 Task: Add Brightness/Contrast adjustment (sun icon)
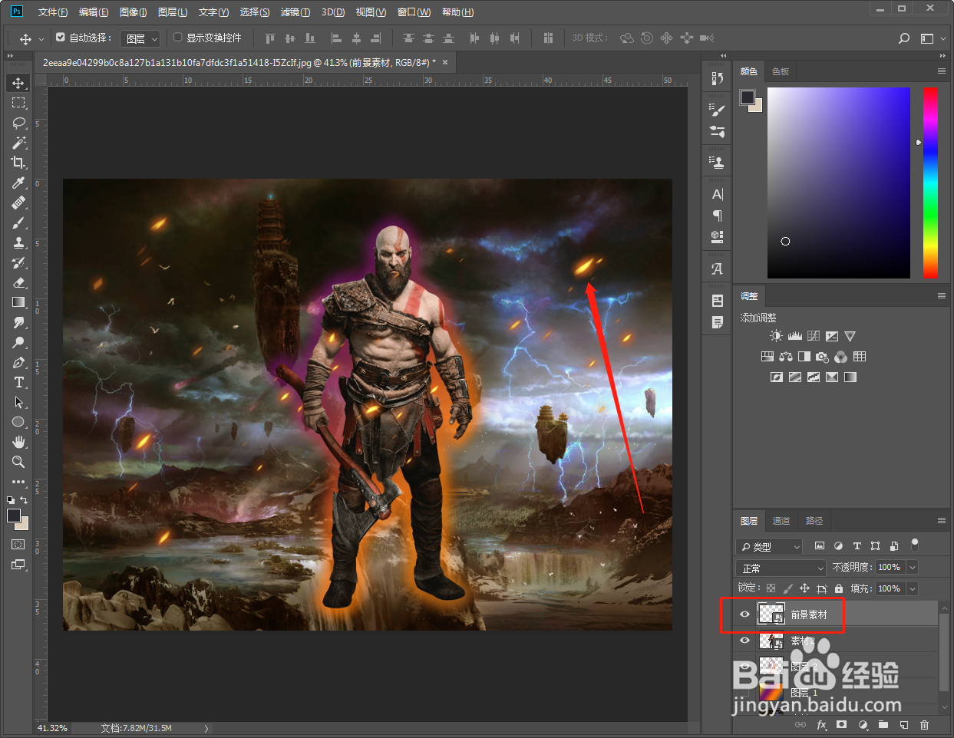pyautogui.click(x=777, y=336)
